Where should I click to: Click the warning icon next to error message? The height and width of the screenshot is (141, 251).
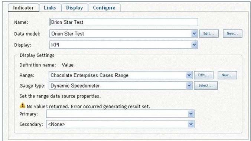click(x=22, y=105)
